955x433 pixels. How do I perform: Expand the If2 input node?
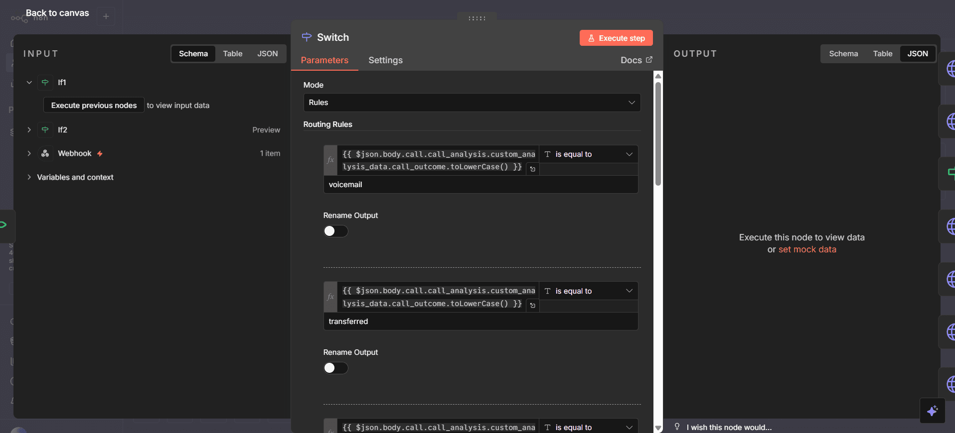click(29, 129)
